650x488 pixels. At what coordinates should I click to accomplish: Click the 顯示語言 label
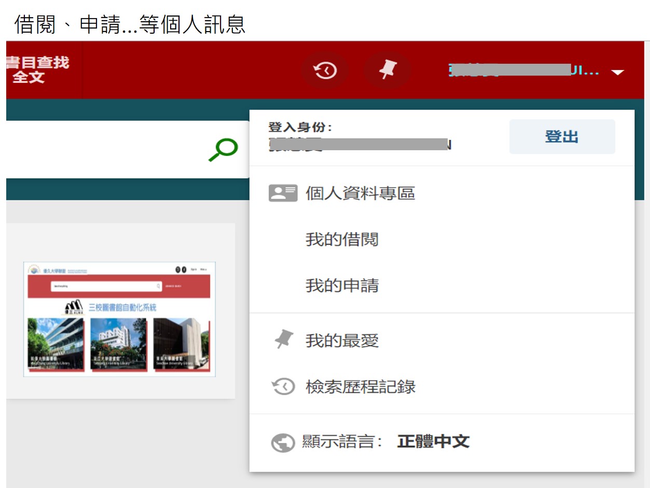[x=342, y=442]
